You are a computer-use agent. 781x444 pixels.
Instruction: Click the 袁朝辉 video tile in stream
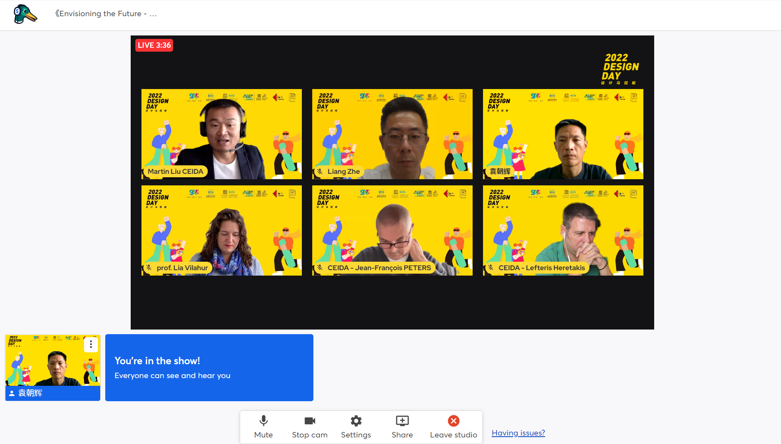(563, 134)
